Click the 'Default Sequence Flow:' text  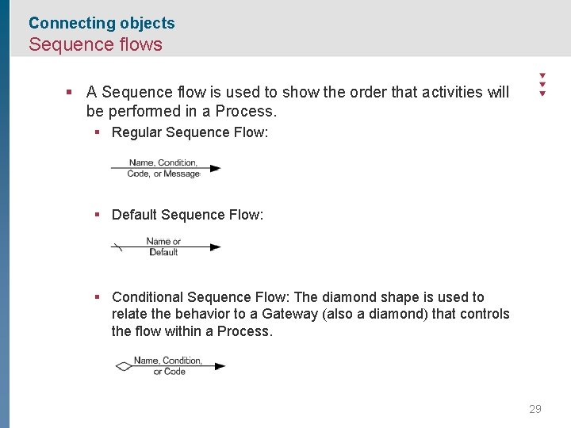(187, 215)
